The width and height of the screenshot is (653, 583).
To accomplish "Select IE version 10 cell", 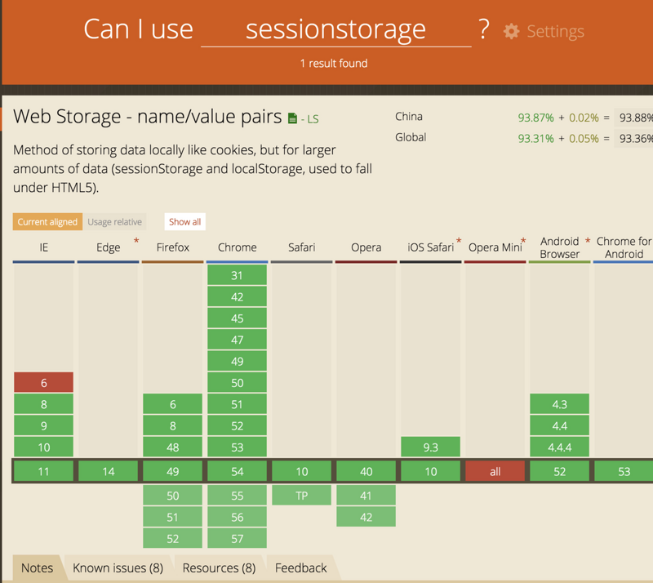I will [44, 447].
